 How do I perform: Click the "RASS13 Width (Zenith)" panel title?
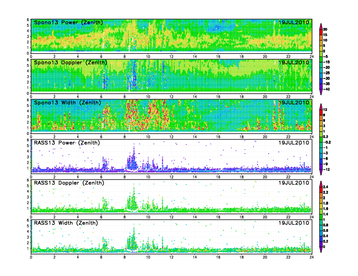[66, 223]
